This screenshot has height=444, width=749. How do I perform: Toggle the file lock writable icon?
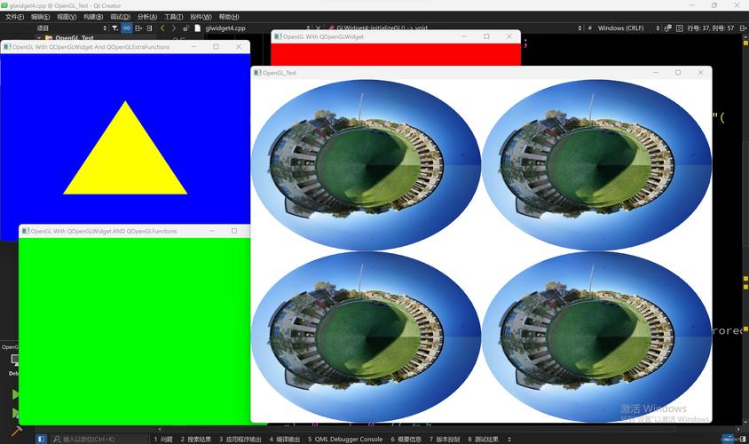click(x=185, y=28)
